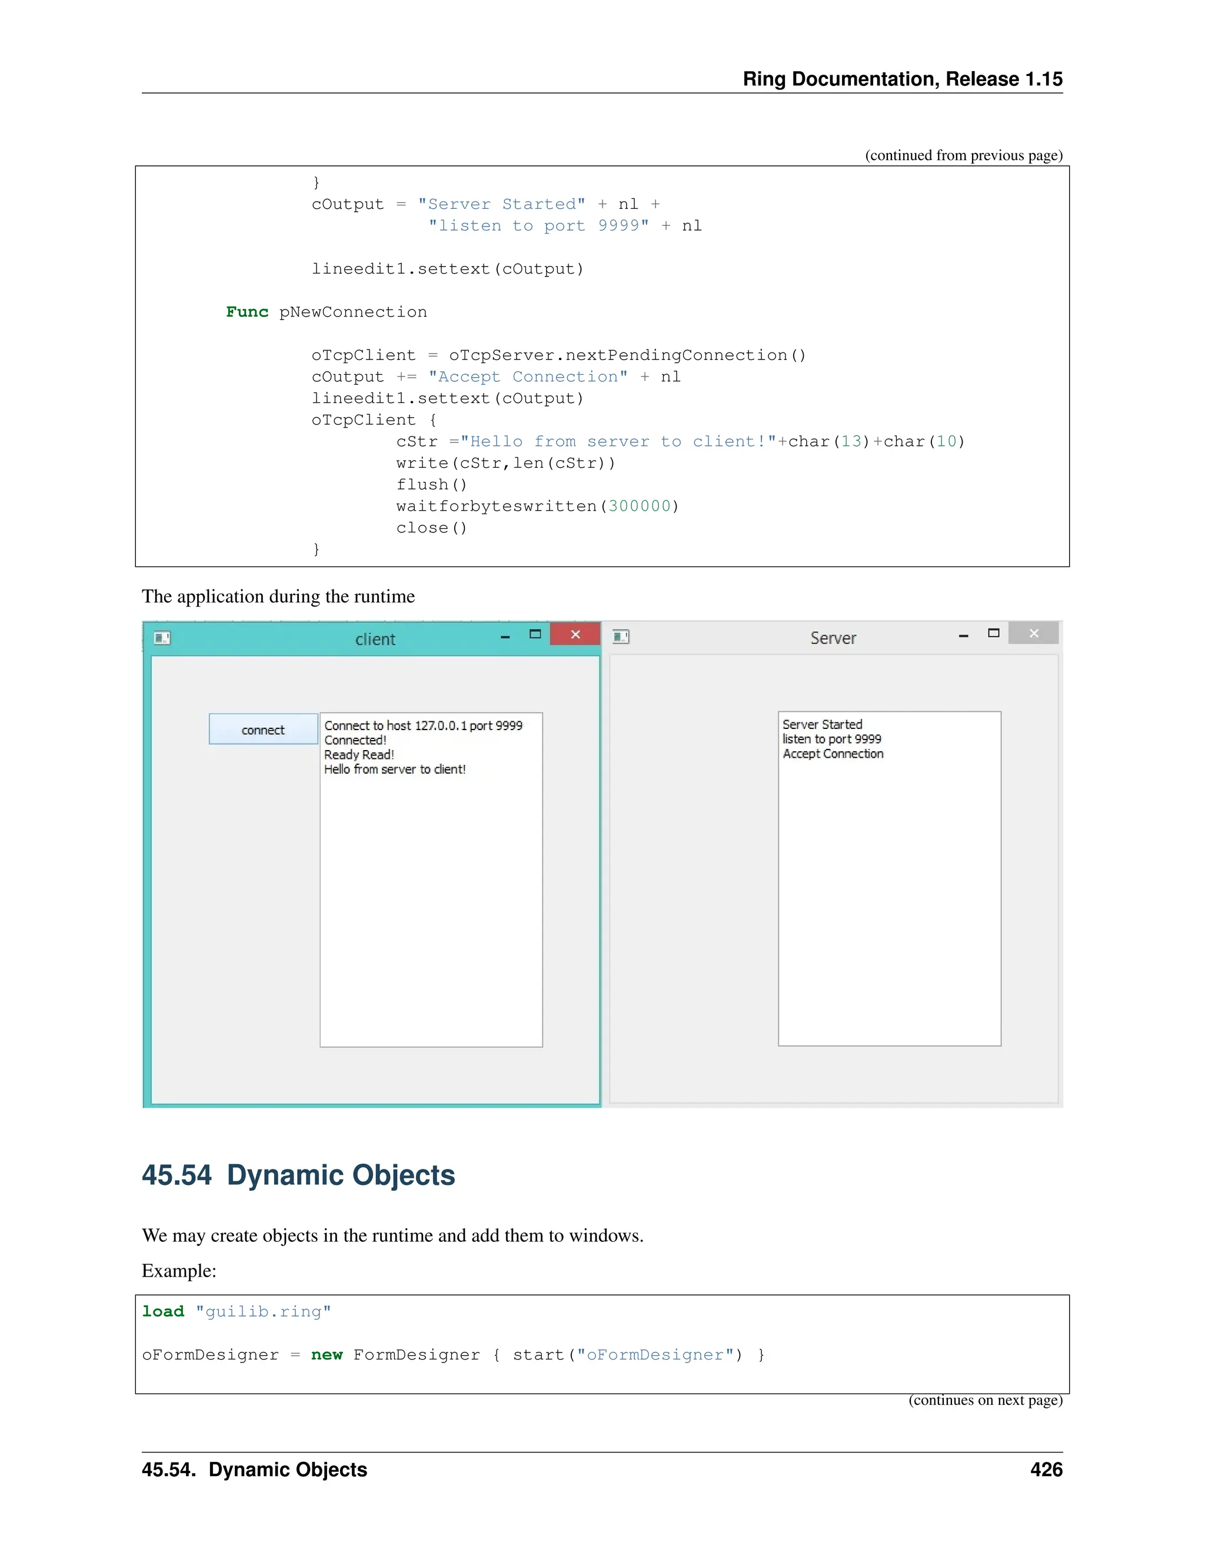Minimize the client window
Viewport: 1205px width, 1559px height.
click(505, 636)
